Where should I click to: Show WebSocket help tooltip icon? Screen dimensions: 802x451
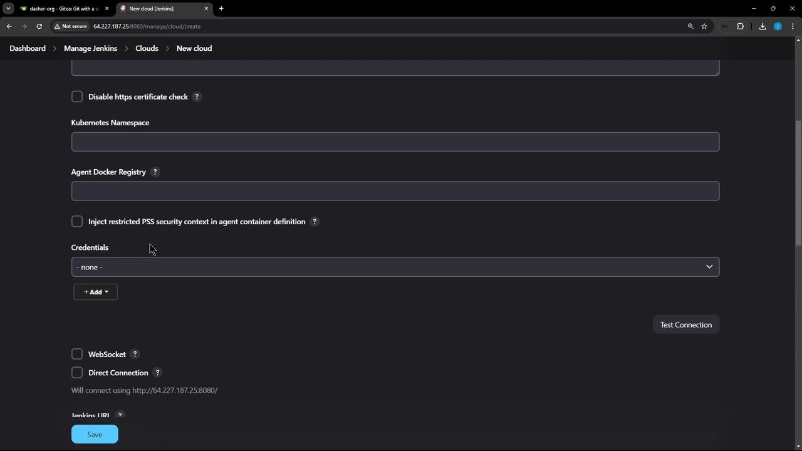pyautogui.click(x=135, y=355)
